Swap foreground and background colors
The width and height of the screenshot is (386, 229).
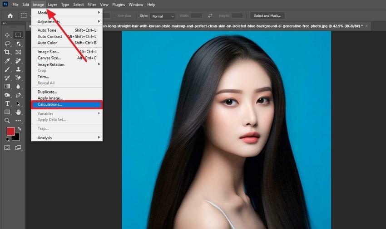(x=19, y=129)
